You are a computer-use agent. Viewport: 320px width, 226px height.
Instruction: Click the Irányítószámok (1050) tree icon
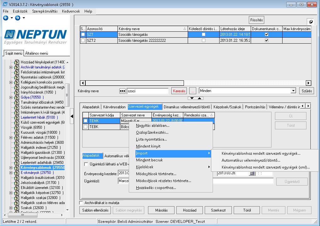coord(17,92)
